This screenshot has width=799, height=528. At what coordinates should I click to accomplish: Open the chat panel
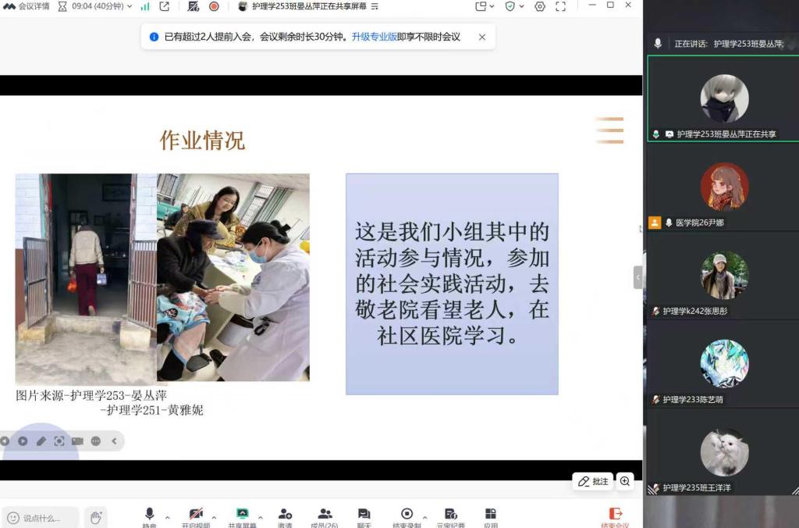tap(364, 515)
